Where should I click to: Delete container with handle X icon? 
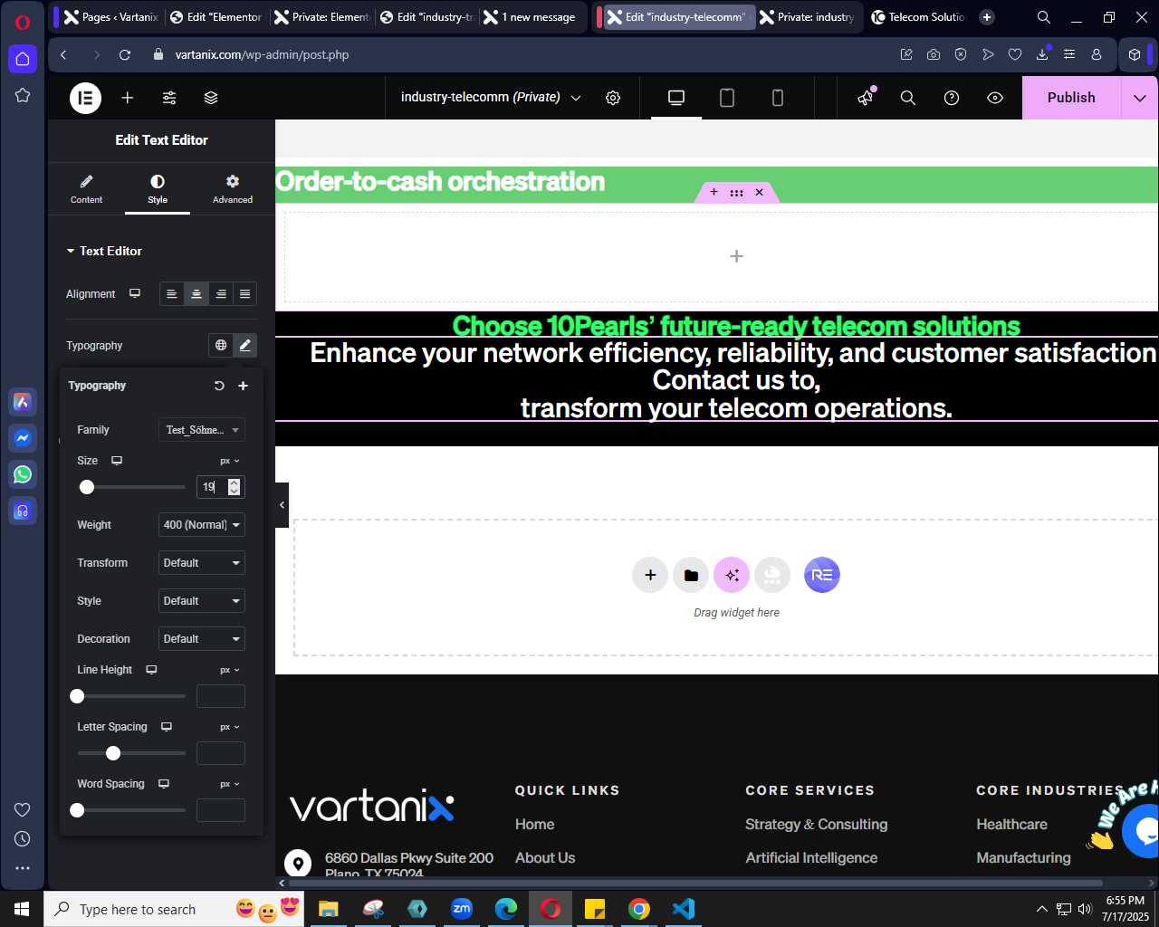pos(760,192)
